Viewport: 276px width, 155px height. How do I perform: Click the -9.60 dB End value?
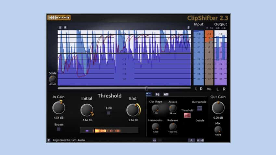pos(133,120)
